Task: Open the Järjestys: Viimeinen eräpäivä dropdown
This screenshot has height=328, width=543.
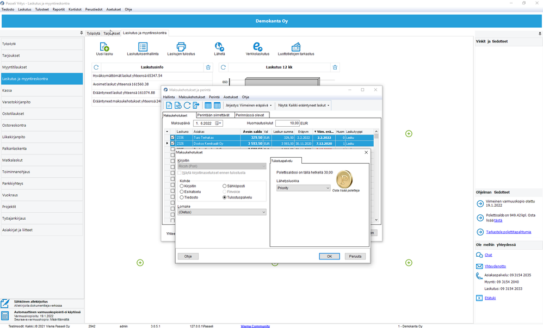Action: [x=249, y=106]
